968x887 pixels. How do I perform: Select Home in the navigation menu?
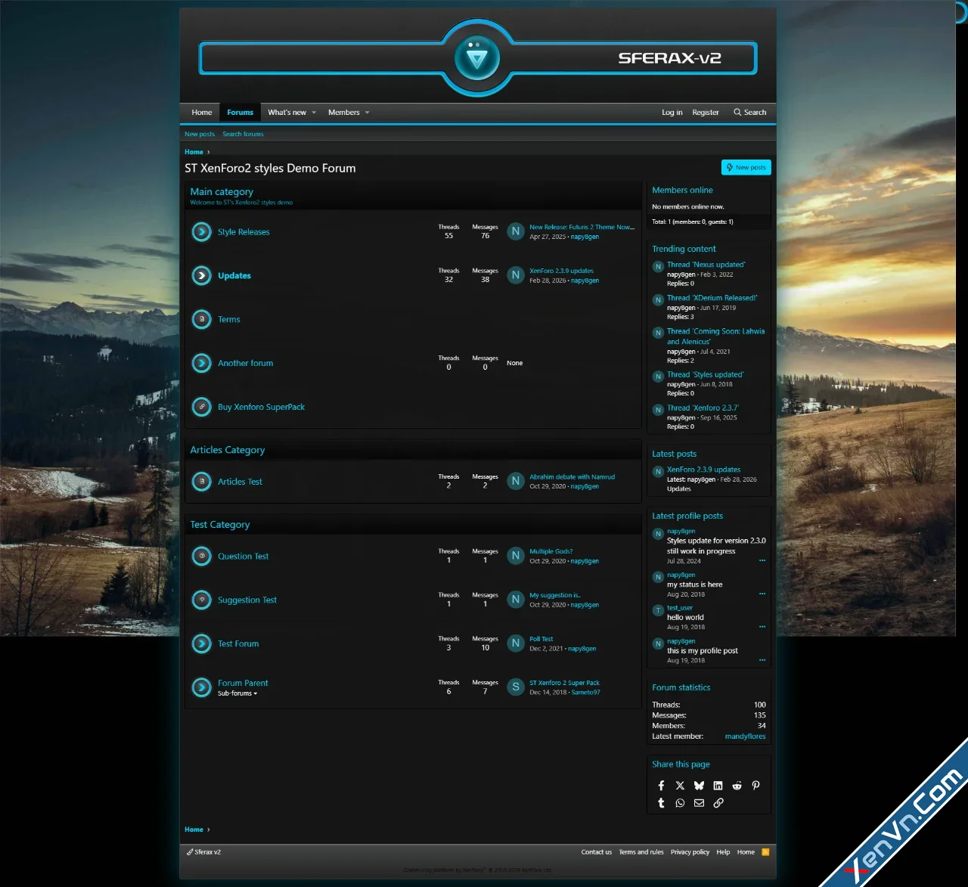click(x=201, y=112)
